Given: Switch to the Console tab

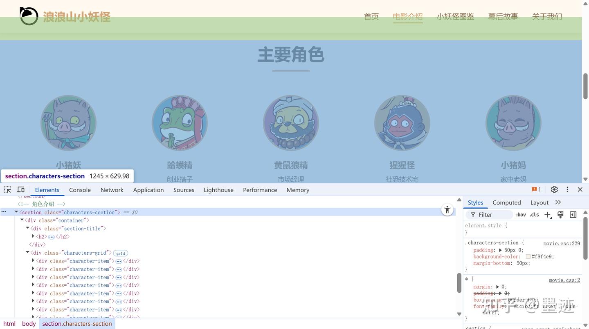Looking at the screenshot, I should 80,190.
